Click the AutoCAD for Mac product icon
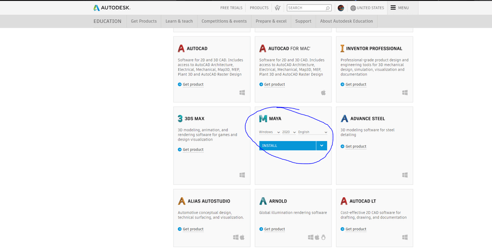 [x=262, y=48]
